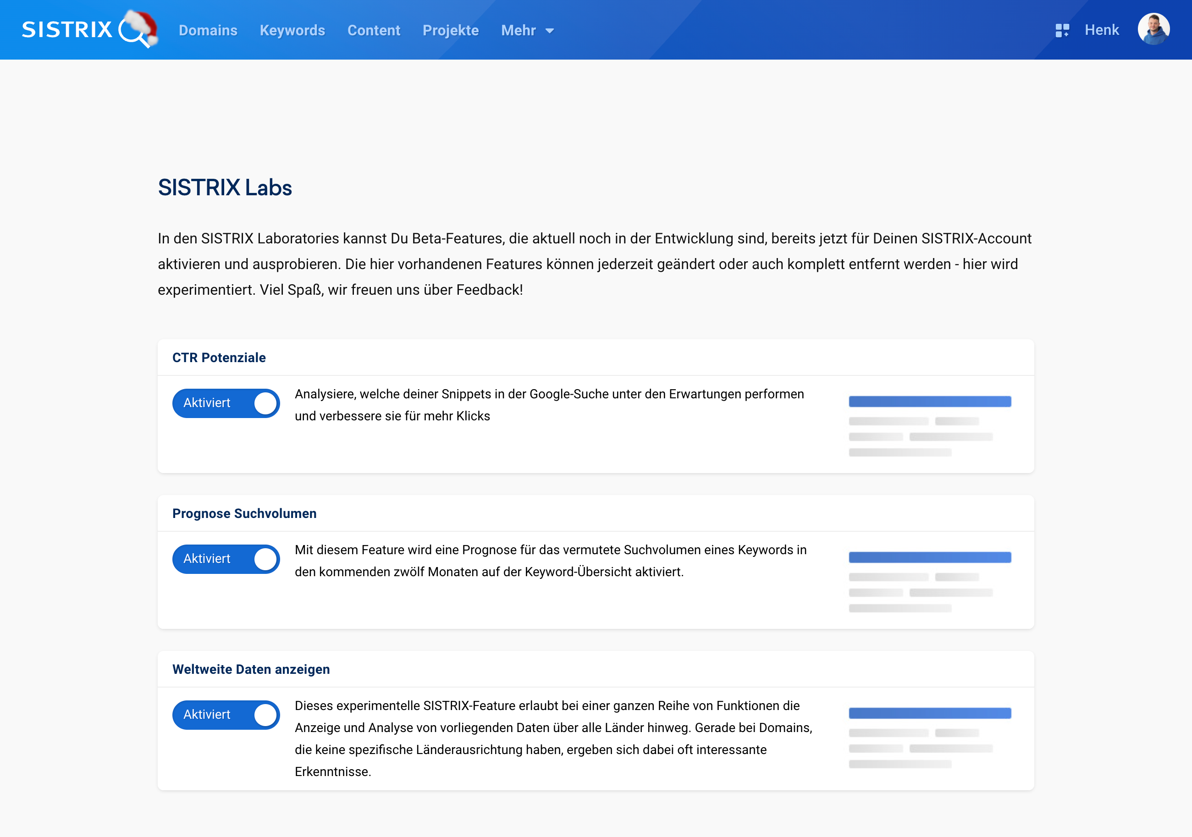Click the Weltweite Daten anzeigen heading

point(251,669)
